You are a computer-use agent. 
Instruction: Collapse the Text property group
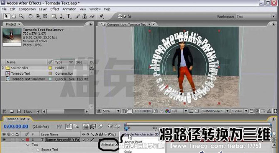point(28,145)
